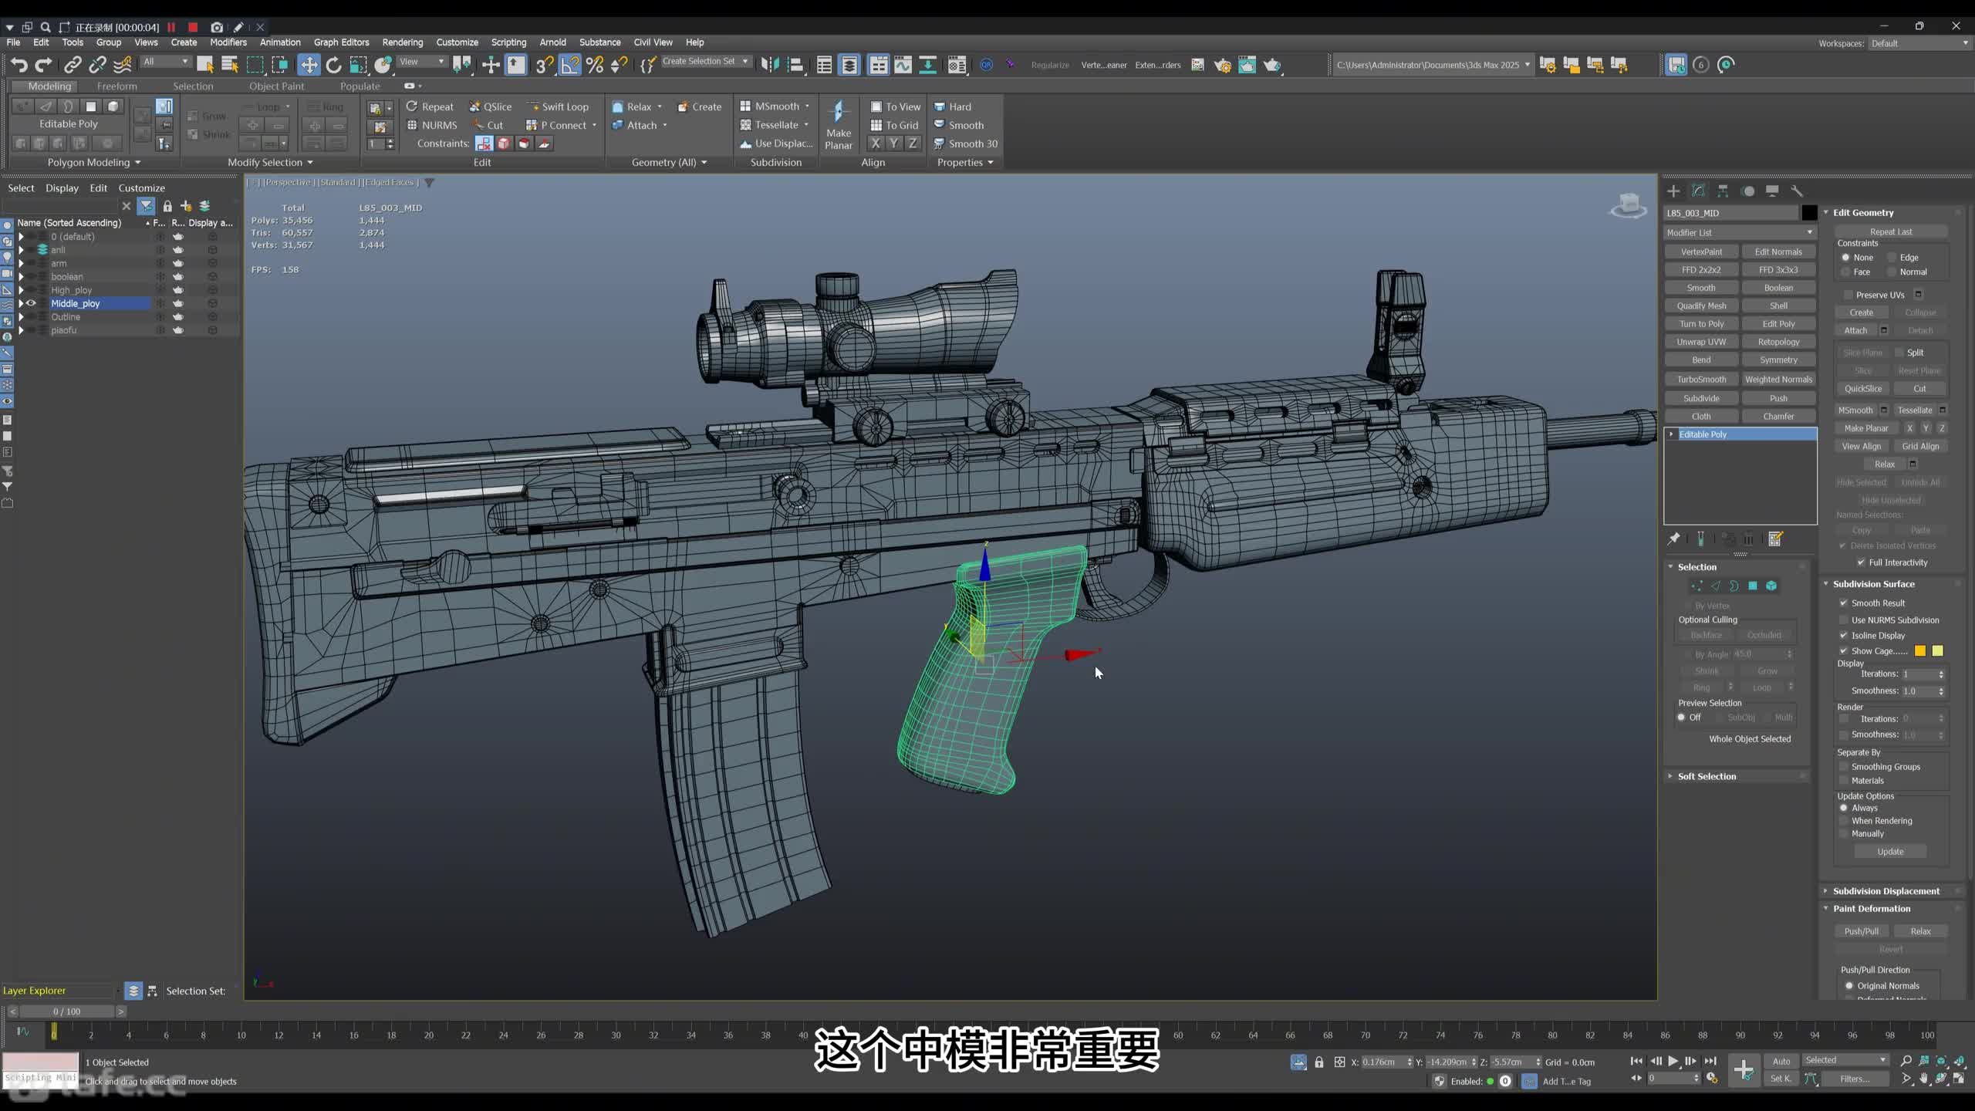The width and height of the screenshot is (1975, 1111).
Task: Toggle the Angle Snap icon
Action: tap(569, 65)
